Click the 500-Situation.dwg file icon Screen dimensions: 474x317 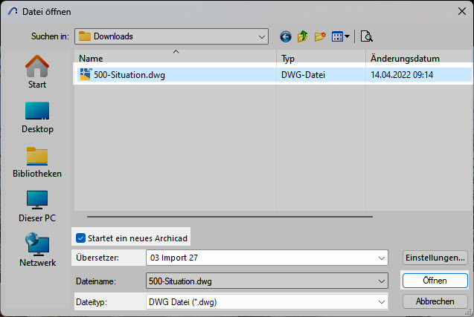coord(86,74)
